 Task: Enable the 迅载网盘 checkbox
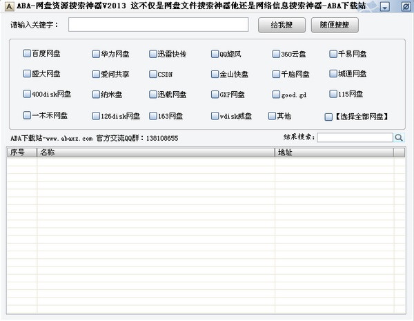(153, 95)
